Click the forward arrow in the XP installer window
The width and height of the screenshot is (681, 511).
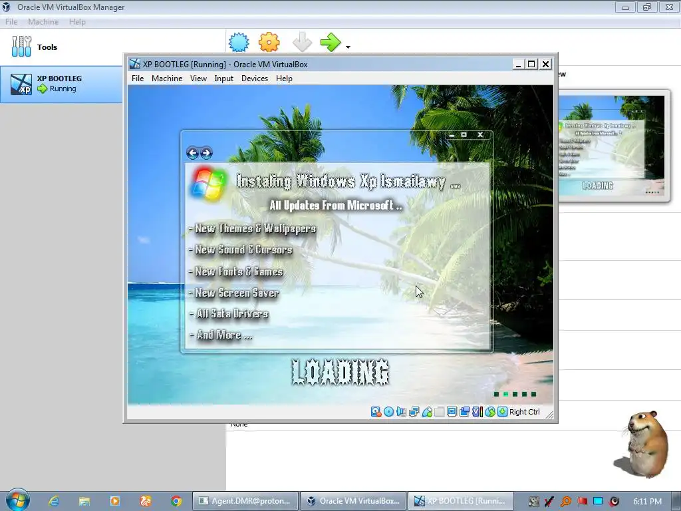tap(206, 153)
